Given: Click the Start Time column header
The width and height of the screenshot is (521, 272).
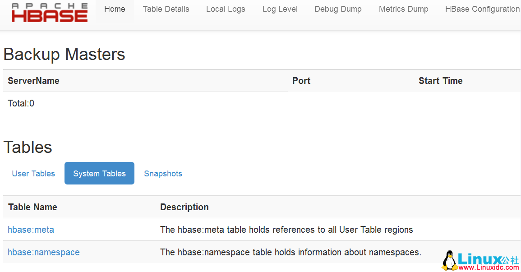Looking at the screenshot, I should [440, 81].
